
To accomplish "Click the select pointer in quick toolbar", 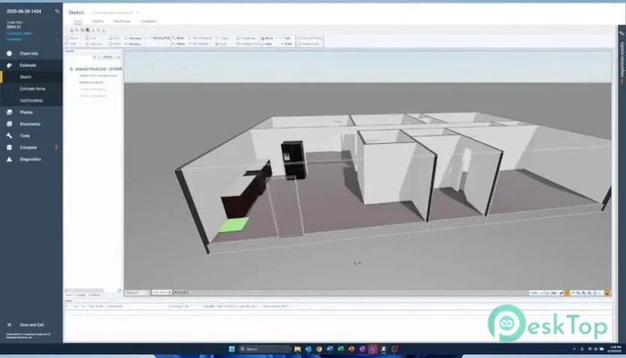I will tap(72, 30).
